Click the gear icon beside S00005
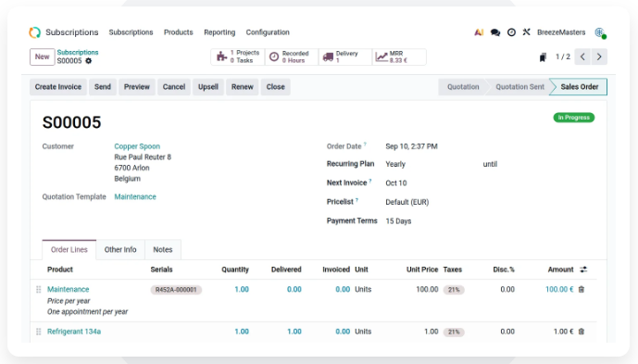 pos(88,61)
